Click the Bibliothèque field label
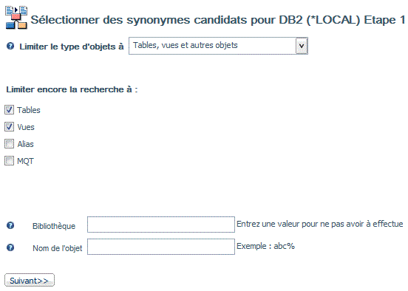The image size is (408, 291). coord(54,226)
